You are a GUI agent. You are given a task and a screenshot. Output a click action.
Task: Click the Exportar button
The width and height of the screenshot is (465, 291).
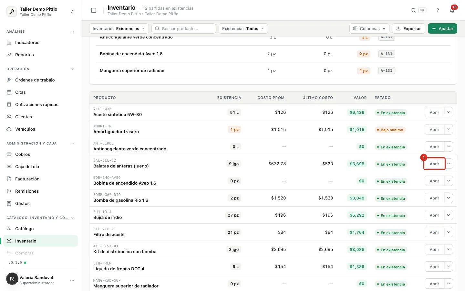(x=408, y=28)
